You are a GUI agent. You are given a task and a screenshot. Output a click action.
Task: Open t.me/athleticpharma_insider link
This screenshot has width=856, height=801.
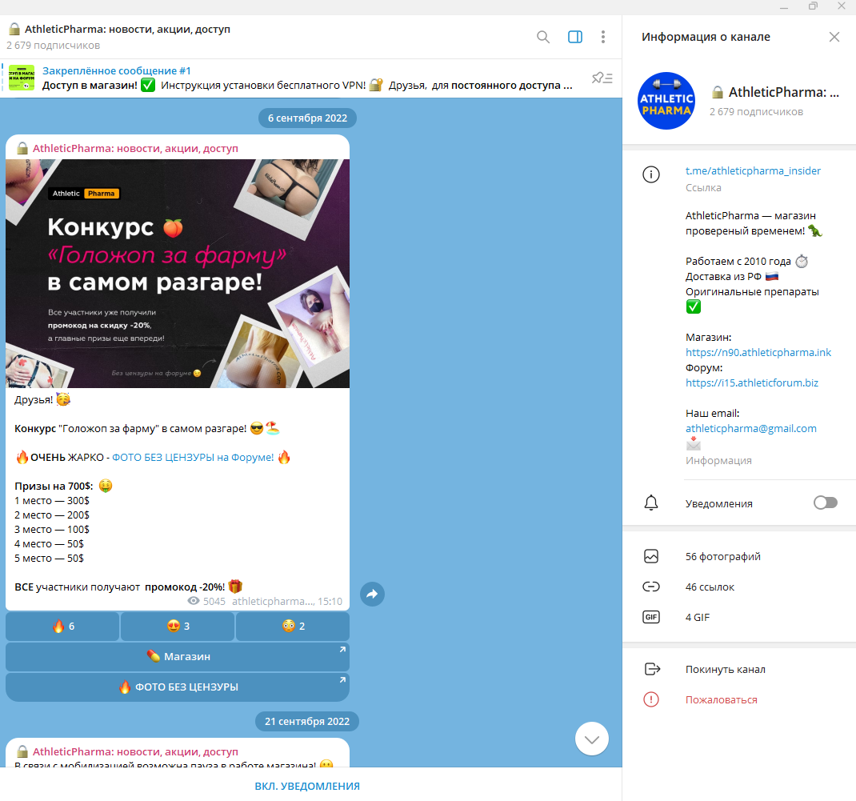point(753,170)
